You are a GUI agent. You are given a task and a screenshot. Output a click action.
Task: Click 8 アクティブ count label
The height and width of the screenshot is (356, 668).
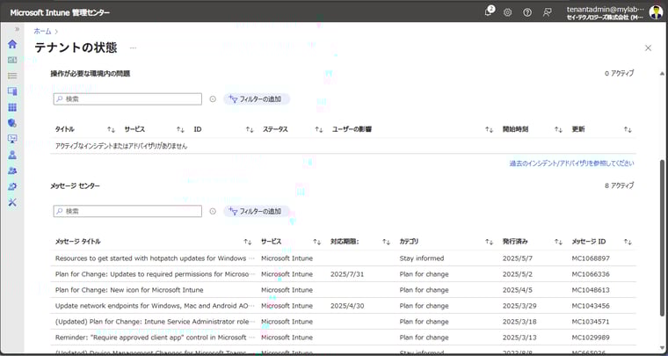(x=619, y=185)
